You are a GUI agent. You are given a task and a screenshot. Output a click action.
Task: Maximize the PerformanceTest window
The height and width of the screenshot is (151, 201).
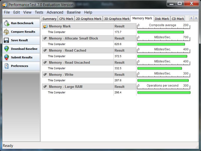(180, 4)
